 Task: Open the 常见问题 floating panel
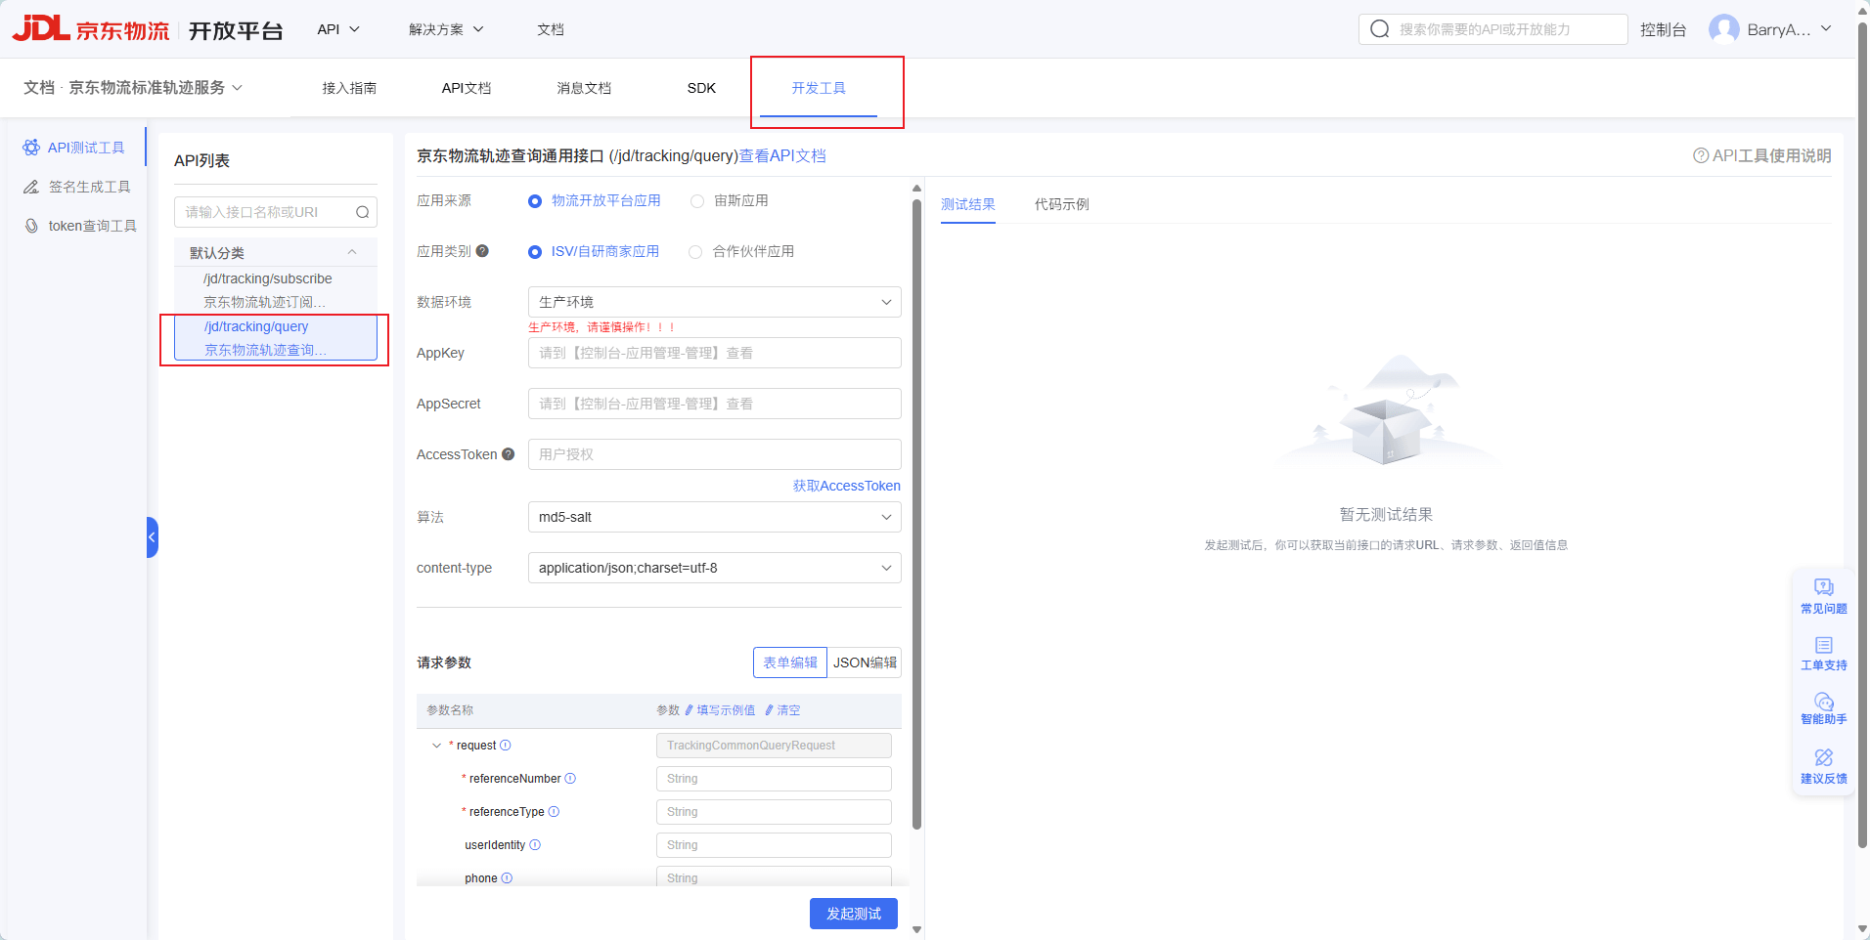pyautogui.click(x=1823, y=595)
